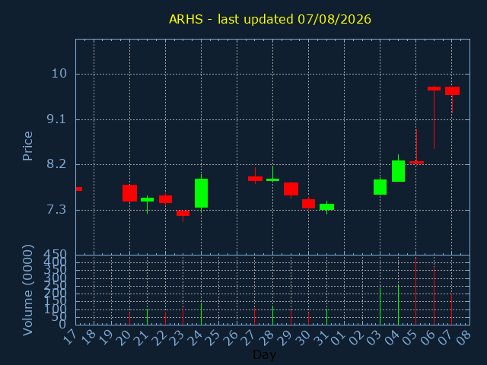487x365 pixels.
Task: Click the Volume (0000) axis title
Action: (27, 290)
